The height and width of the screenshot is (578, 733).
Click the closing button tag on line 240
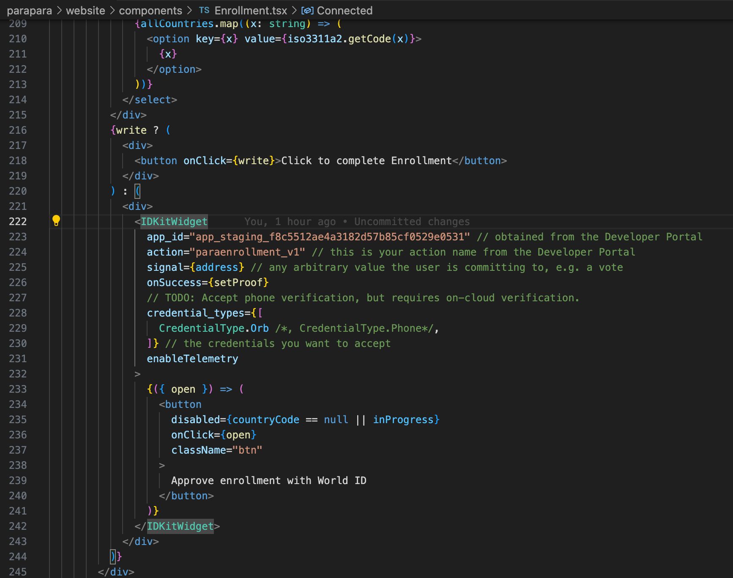(x=186, y=495)
